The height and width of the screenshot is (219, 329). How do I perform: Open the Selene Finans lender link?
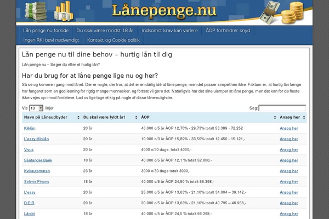[x=37, y=182]
